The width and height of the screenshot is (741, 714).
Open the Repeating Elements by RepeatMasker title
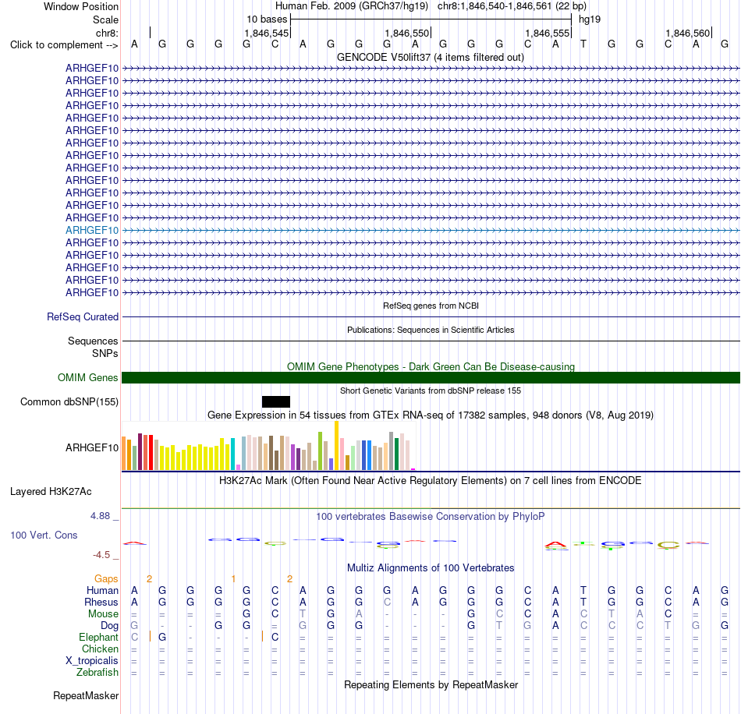431,685
